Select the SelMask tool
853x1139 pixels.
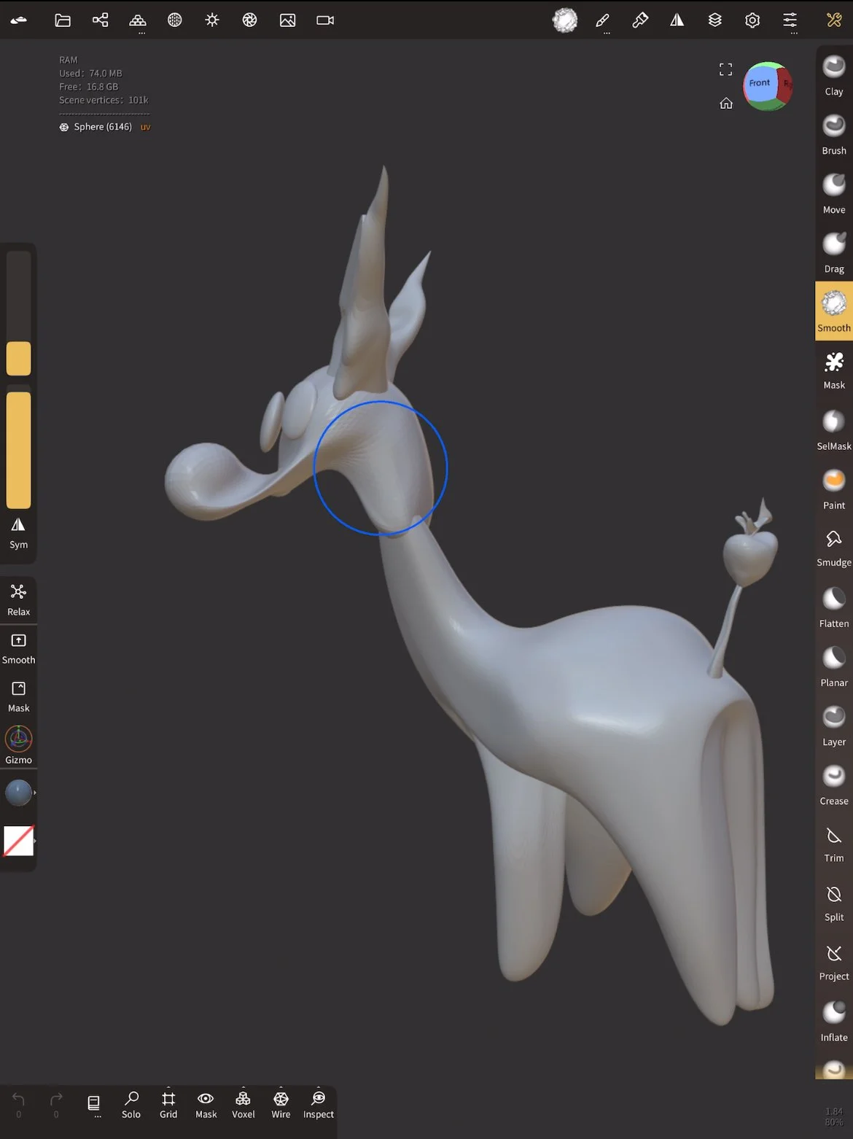[x=834, y=430]
